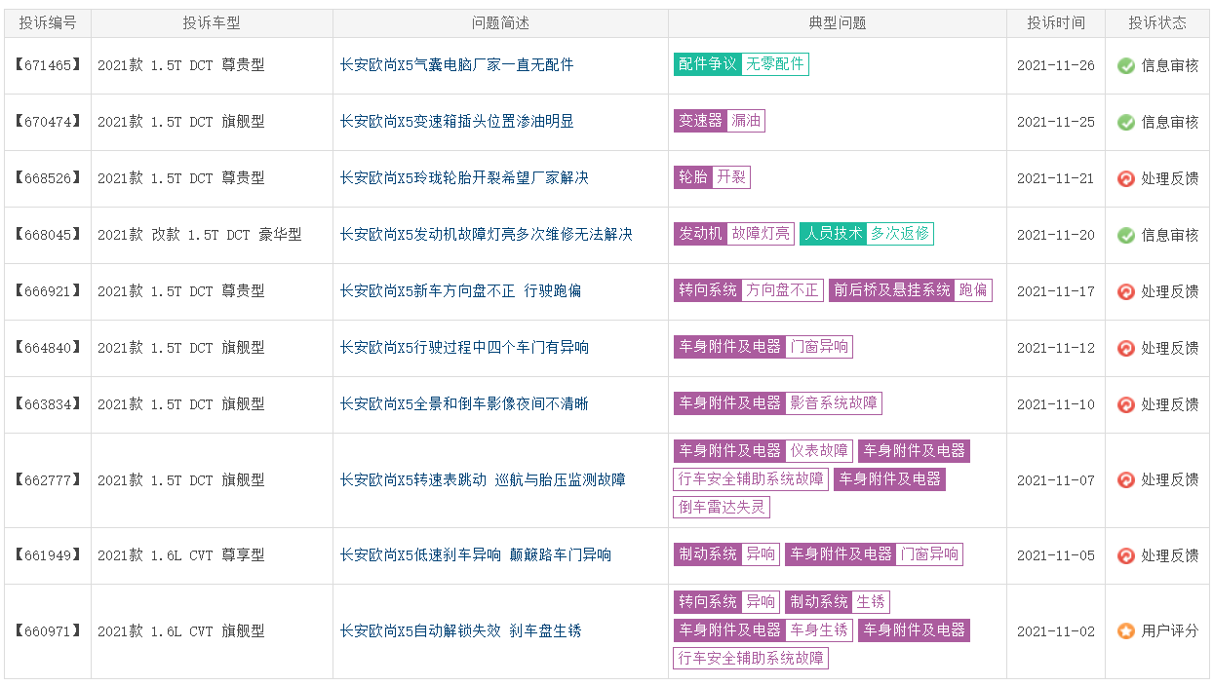Screen dimensions: 1213x686
Task: Click the date 2021-11-02
Action: tap(1056, 630)
